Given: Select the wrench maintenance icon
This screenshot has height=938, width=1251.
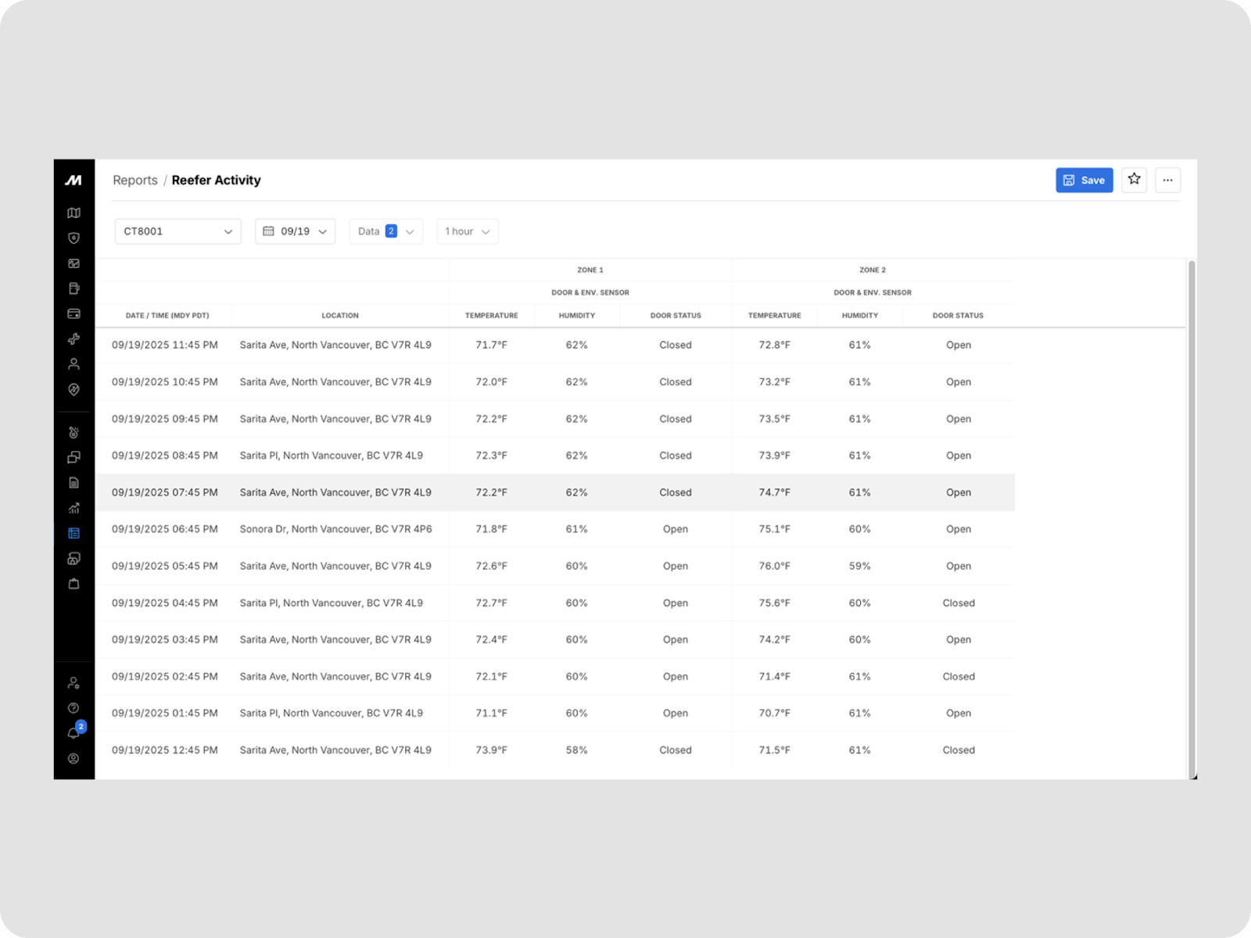Looking at the screenshot, I should (73, 338).
